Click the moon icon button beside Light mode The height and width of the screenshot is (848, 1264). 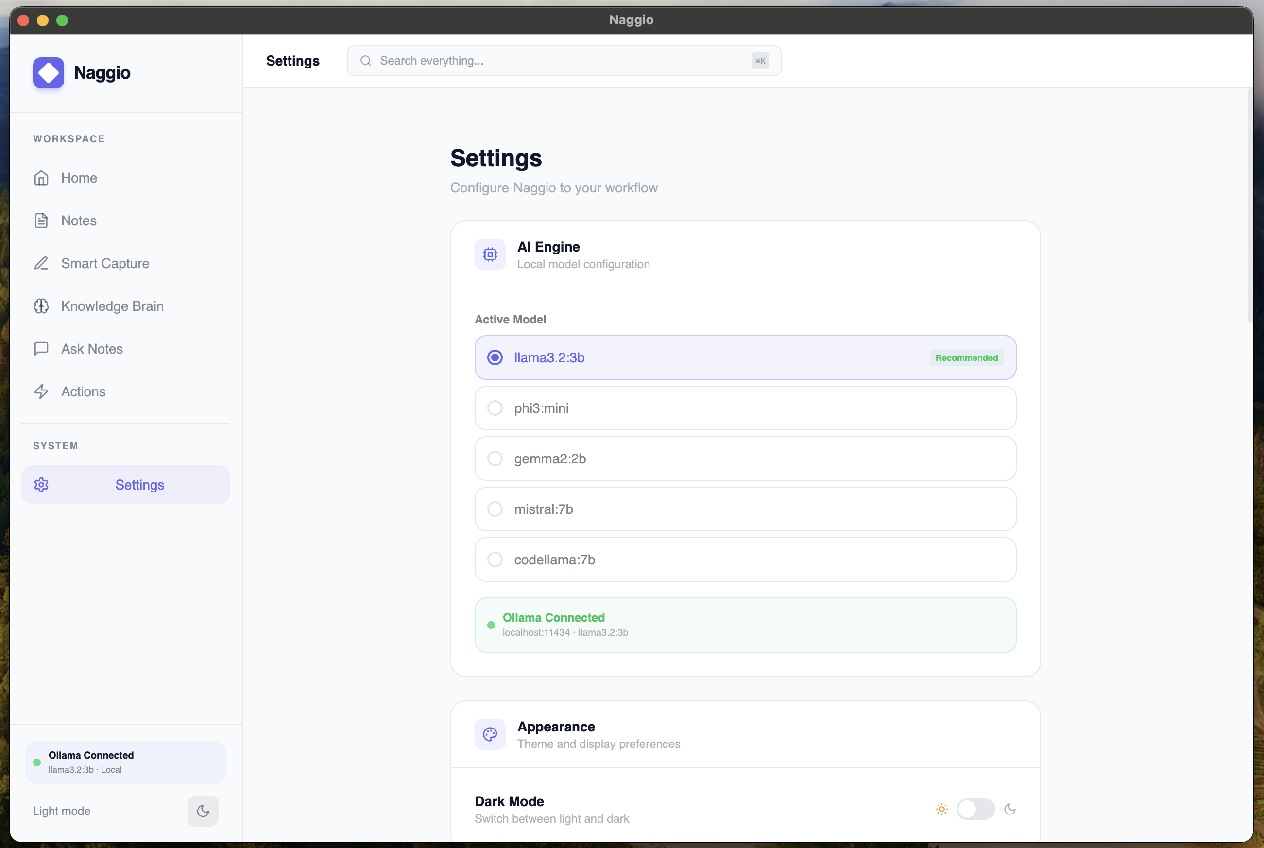(x=203, y=811)
